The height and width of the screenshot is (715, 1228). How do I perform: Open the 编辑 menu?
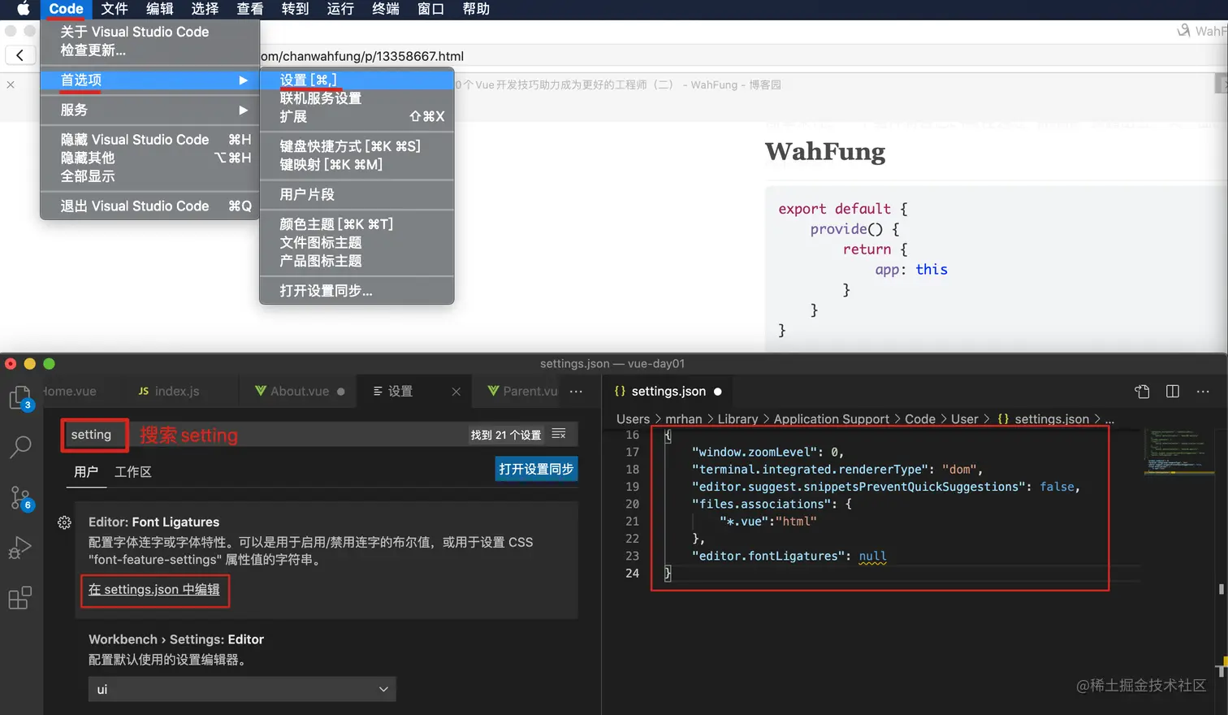pyautogui.click(x=160, y=9)
